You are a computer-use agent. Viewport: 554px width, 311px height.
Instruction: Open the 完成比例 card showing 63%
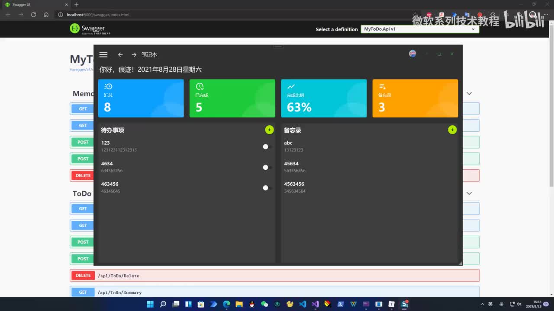coord(324,98)
